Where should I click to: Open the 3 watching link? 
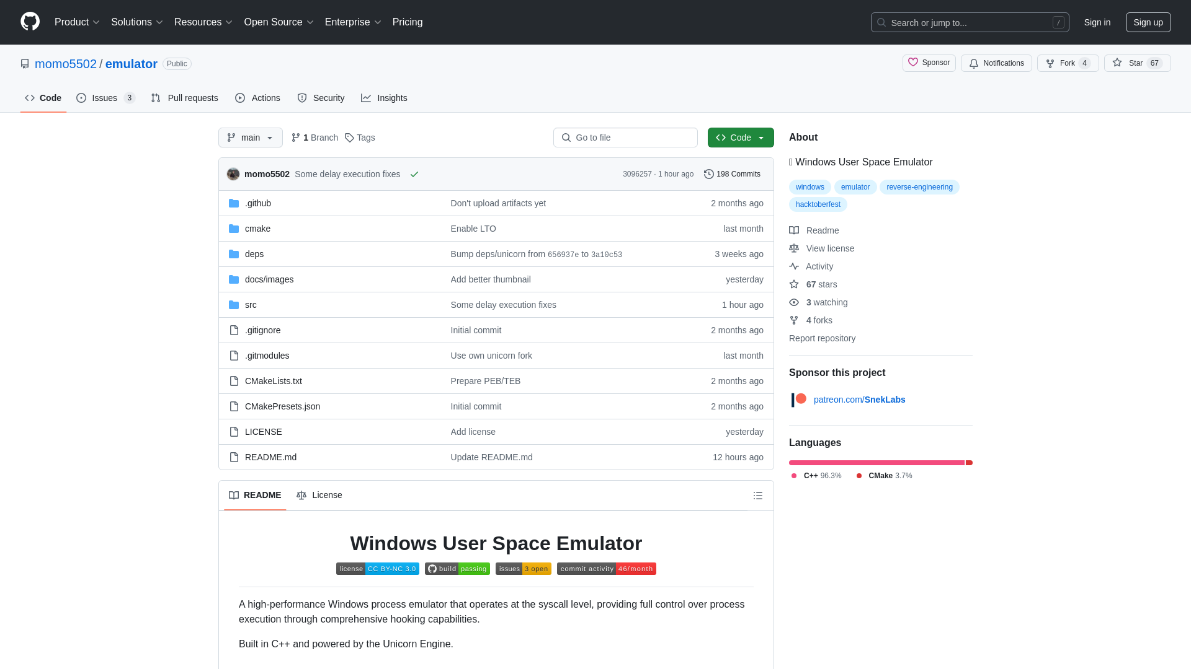click(x=818, y=302)
